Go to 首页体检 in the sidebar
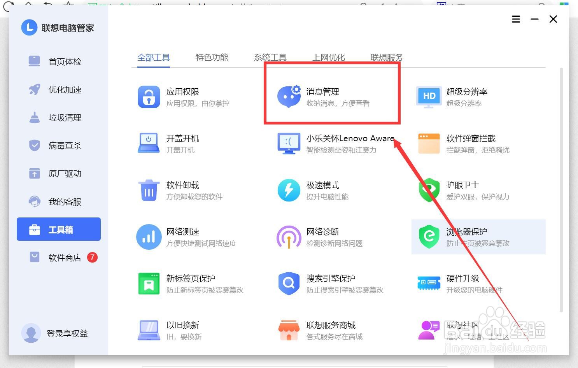 tap(58, 61)
